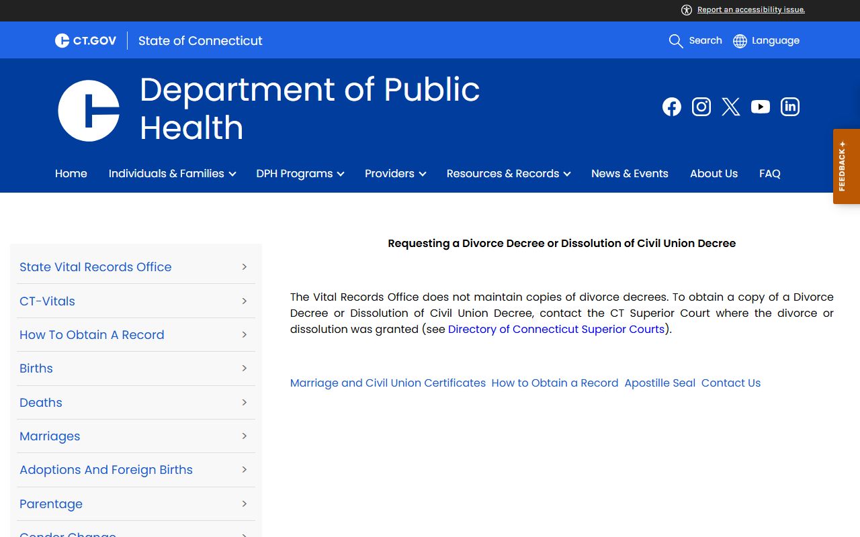Click the CT.GOV logo

85,41
